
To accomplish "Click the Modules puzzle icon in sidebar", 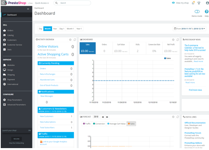I will pyautogui.click(x=4, y=65).
